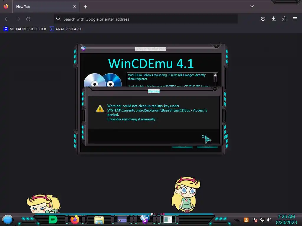Screen dimensions: 302x226
Task: Click the Java update tray icon
Action: click(246, 220)
